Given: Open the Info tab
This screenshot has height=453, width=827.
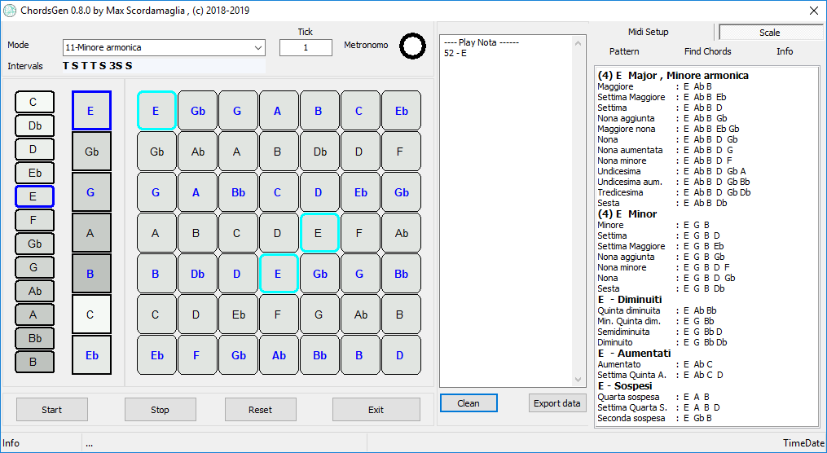Looking at the screenshot, I should coord(785,51).
